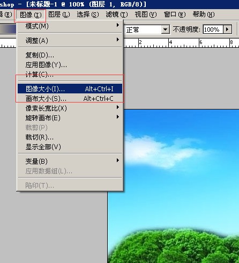This screenshot has height=263, width=239.
Task: Choose 复制(D)... from the menu
Action: pos(70,55)
